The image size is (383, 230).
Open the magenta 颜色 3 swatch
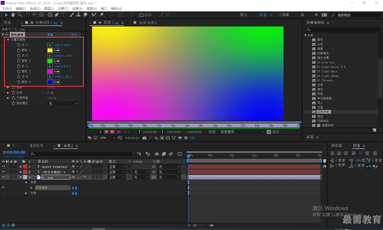(x=50, y=72)
